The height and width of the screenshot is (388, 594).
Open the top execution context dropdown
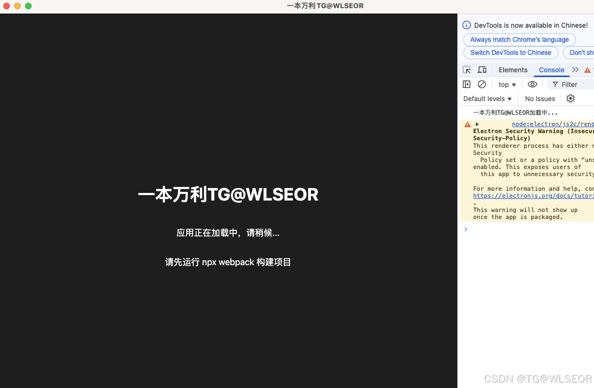pos(506,84)
